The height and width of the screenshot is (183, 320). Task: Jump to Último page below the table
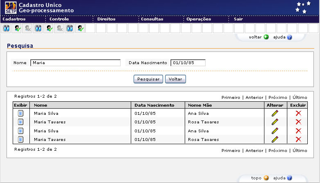click(x=300, y=150)
